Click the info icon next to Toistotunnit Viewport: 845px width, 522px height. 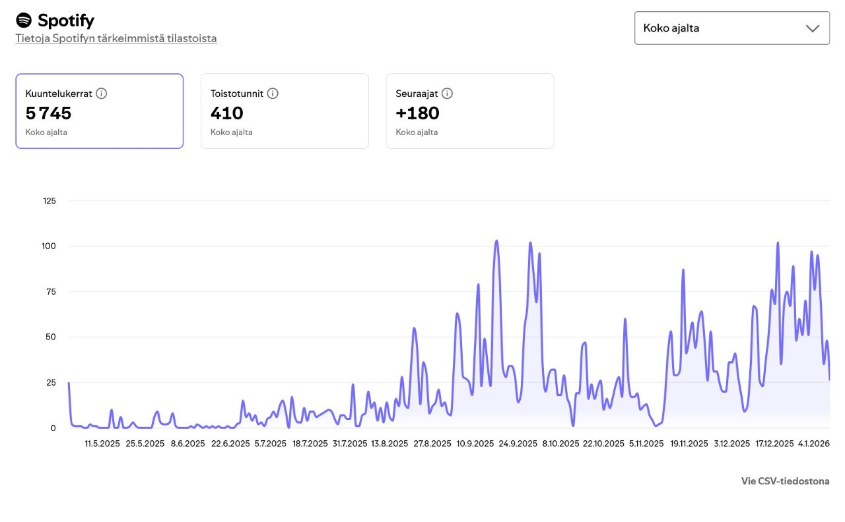point(273,94)
